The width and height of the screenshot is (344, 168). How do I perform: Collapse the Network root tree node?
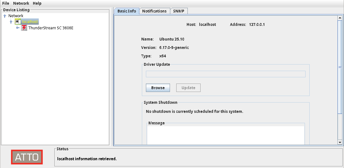pos(5,16)
